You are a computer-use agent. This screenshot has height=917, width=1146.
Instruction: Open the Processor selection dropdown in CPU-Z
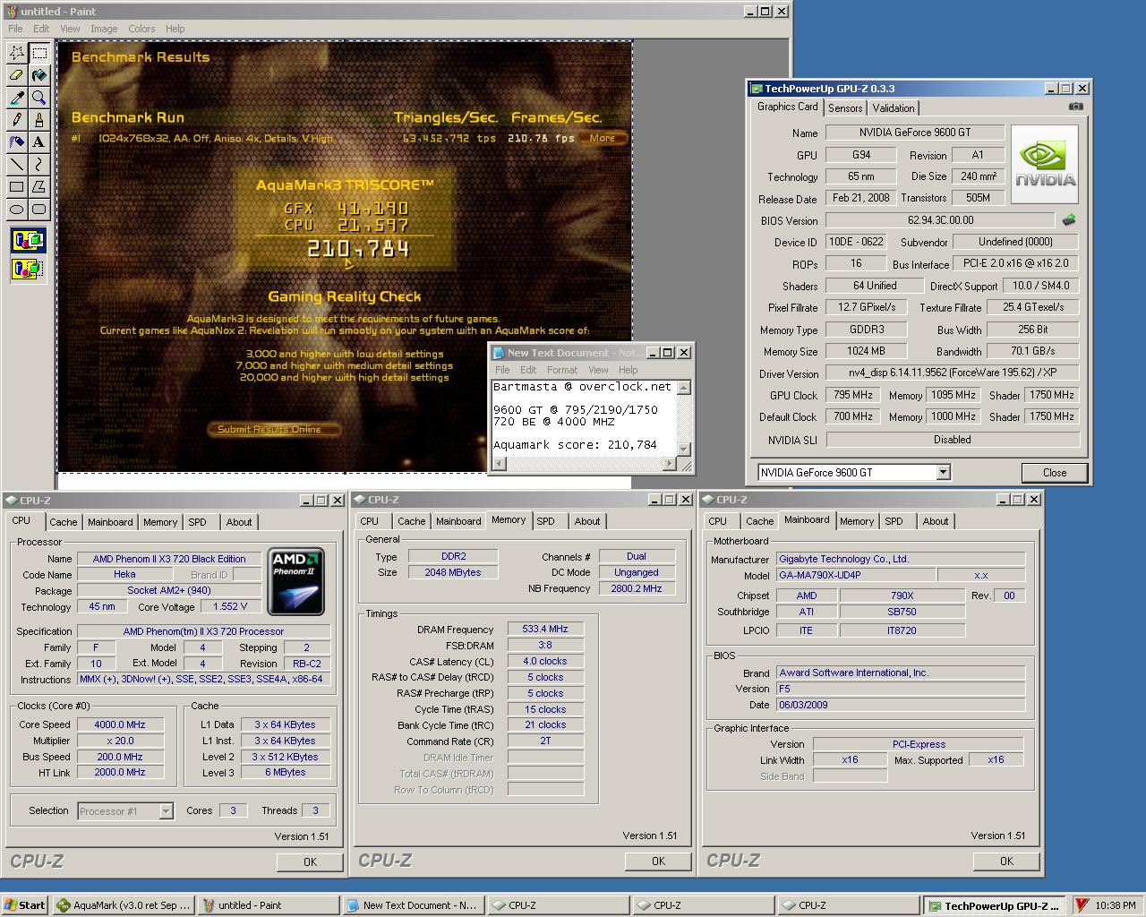(x=166, y=811)
